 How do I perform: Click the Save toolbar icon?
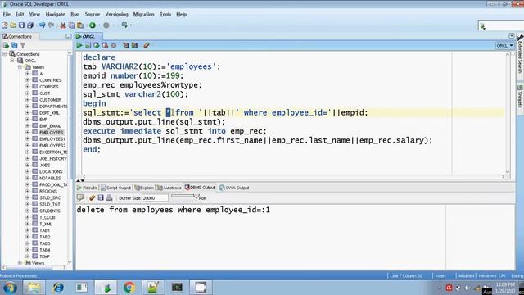22,25
